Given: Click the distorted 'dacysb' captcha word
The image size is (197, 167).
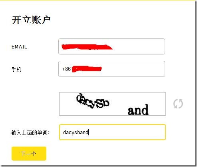Looking at the screenshot, I should [x=93, y=101].
